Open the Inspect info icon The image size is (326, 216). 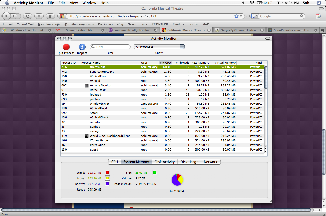(x=82, y=47)
